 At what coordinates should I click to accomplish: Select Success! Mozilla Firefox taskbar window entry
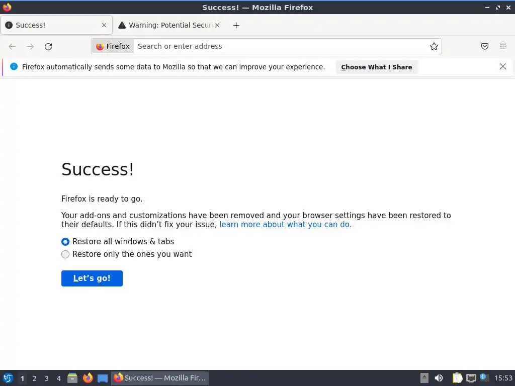coord(160,378)
